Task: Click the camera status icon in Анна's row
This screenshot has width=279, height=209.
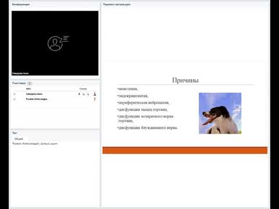Action: pos(84,94)
